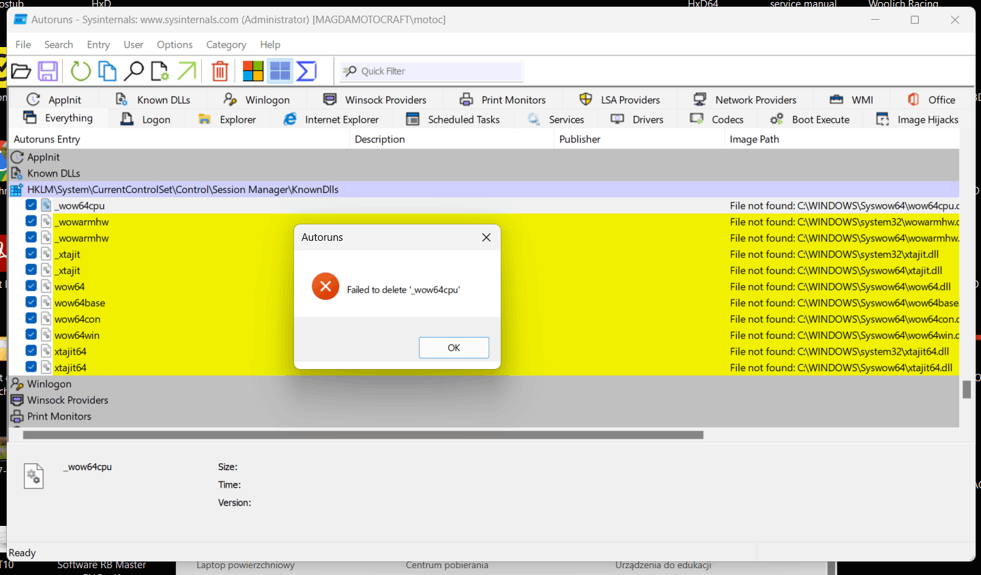Image resolution: width=981 pixels, height=575 pixels.
Task: Open the Category menu
Action: 226,44
